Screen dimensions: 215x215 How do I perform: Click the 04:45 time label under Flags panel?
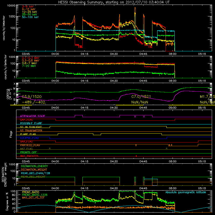point(143,162)
